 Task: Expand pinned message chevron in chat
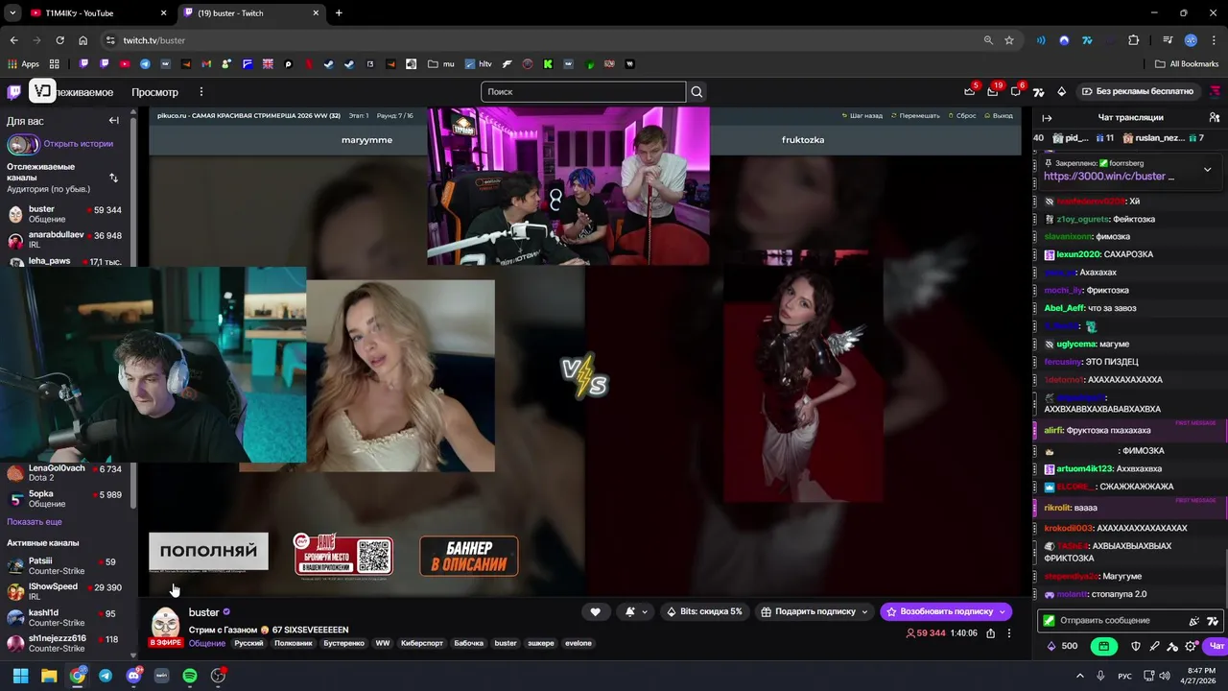1207,170
